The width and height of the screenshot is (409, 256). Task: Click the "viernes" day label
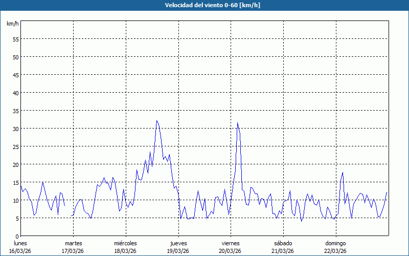(231, 243)
